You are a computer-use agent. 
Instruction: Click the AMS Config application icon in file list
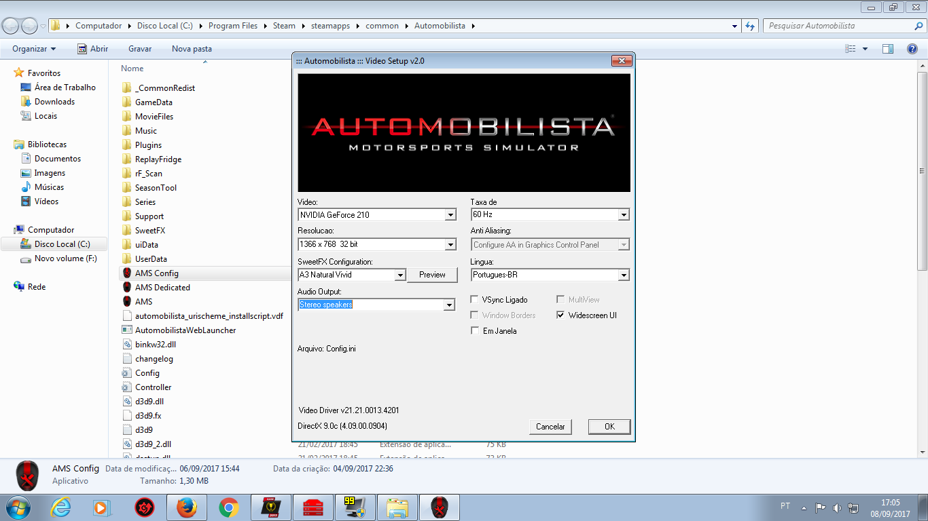[x=126, y=273]
